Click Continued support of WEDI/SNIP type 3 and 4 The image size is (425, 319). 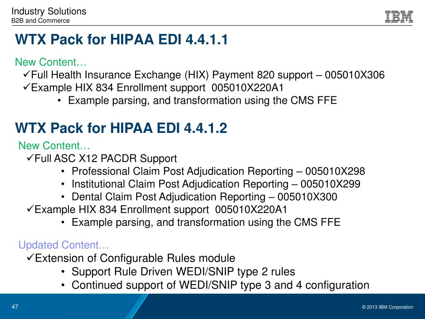pyautogui.click(x=220, y=285)
